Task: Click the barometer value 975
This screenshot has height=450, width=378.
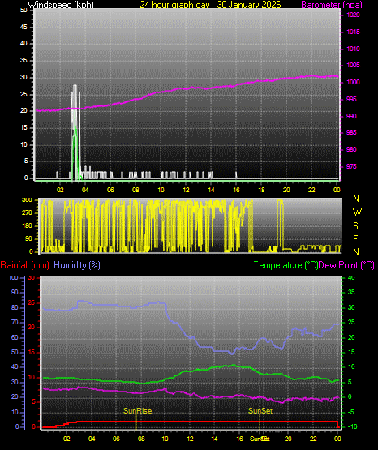Action: click(x=351, y=166)
